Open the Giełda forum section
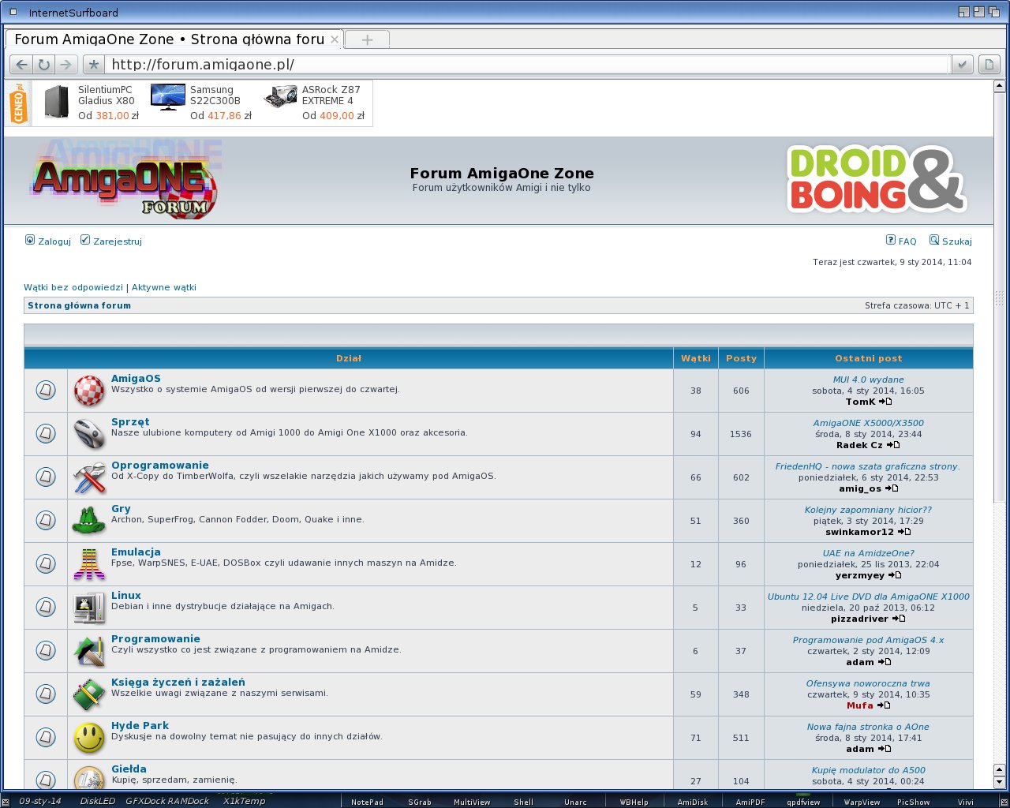1010x808 pixels. click(129, 769)
